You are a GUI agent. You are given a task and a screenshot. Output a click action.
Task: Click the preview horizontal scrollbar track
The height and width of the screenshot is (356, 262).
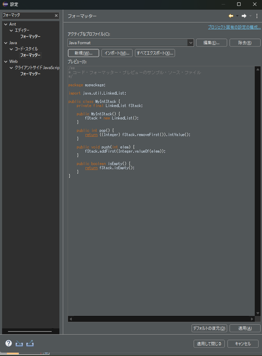tap(161, 319)
